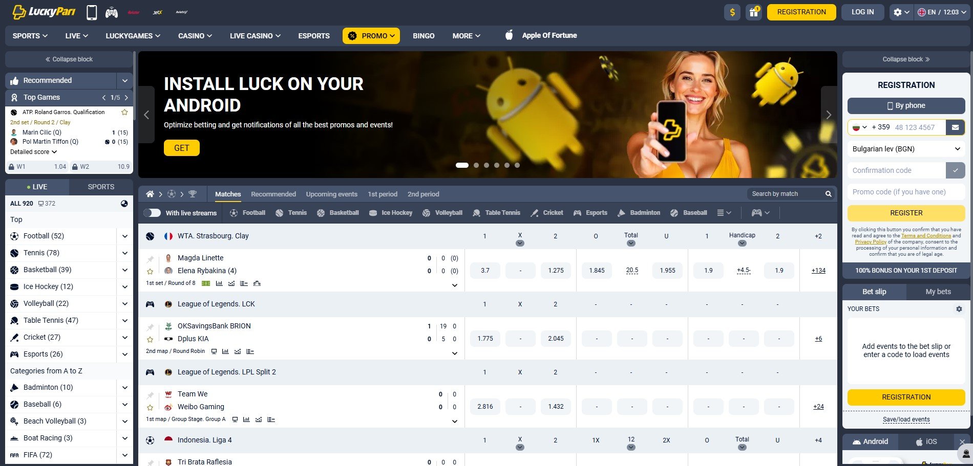Open the more sports list dropdown
The image size is (973, 466).
[724, 213]
